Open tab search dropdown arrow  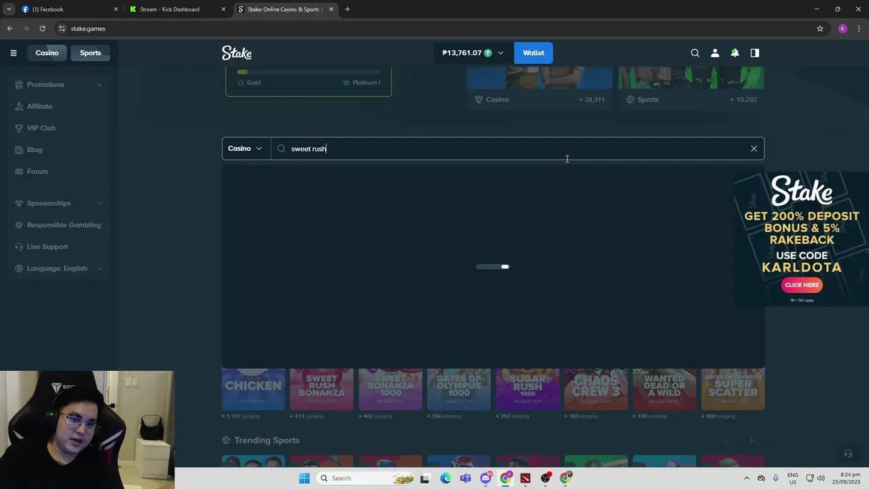point(9,9)
